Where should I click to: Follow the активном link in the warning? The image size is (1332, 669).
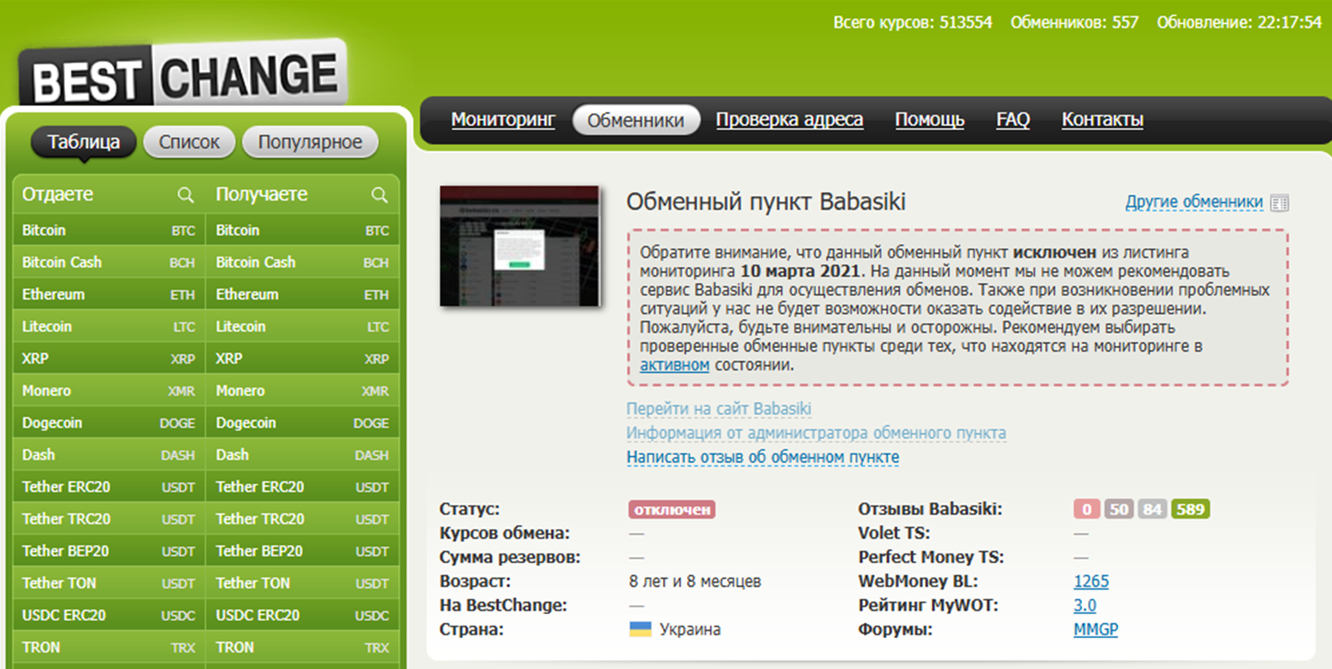(x=675, y=365)
